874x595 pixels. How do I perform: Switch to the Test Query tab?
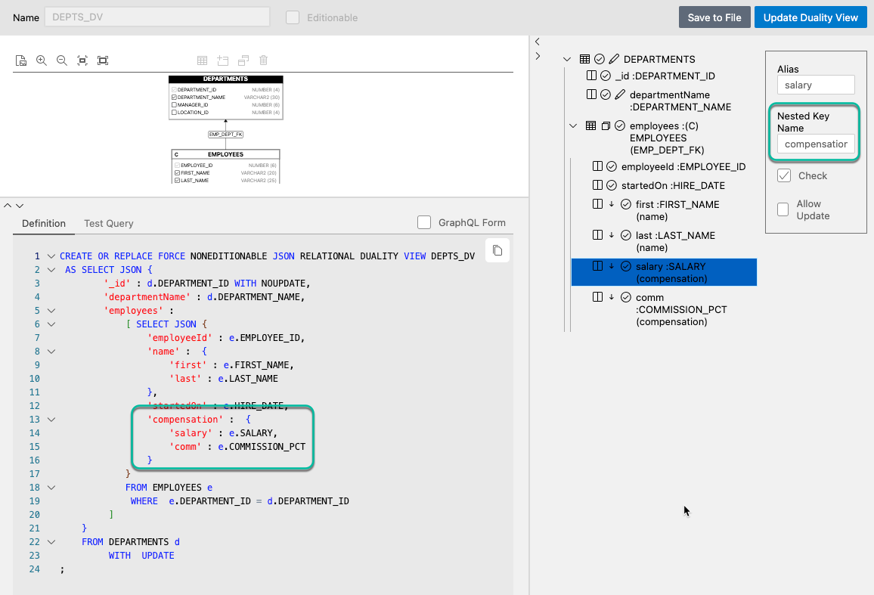[x=109, y=223]
